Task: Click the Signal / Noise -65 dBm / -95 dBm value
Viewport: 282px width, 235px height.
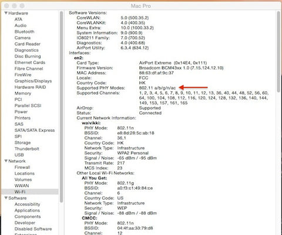Action: click(137, 158)
